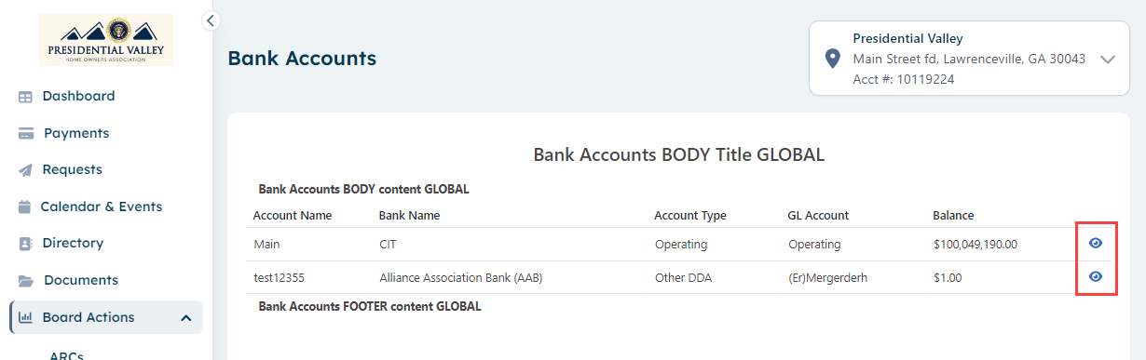Click the Account Name column header

click(293, 215)
